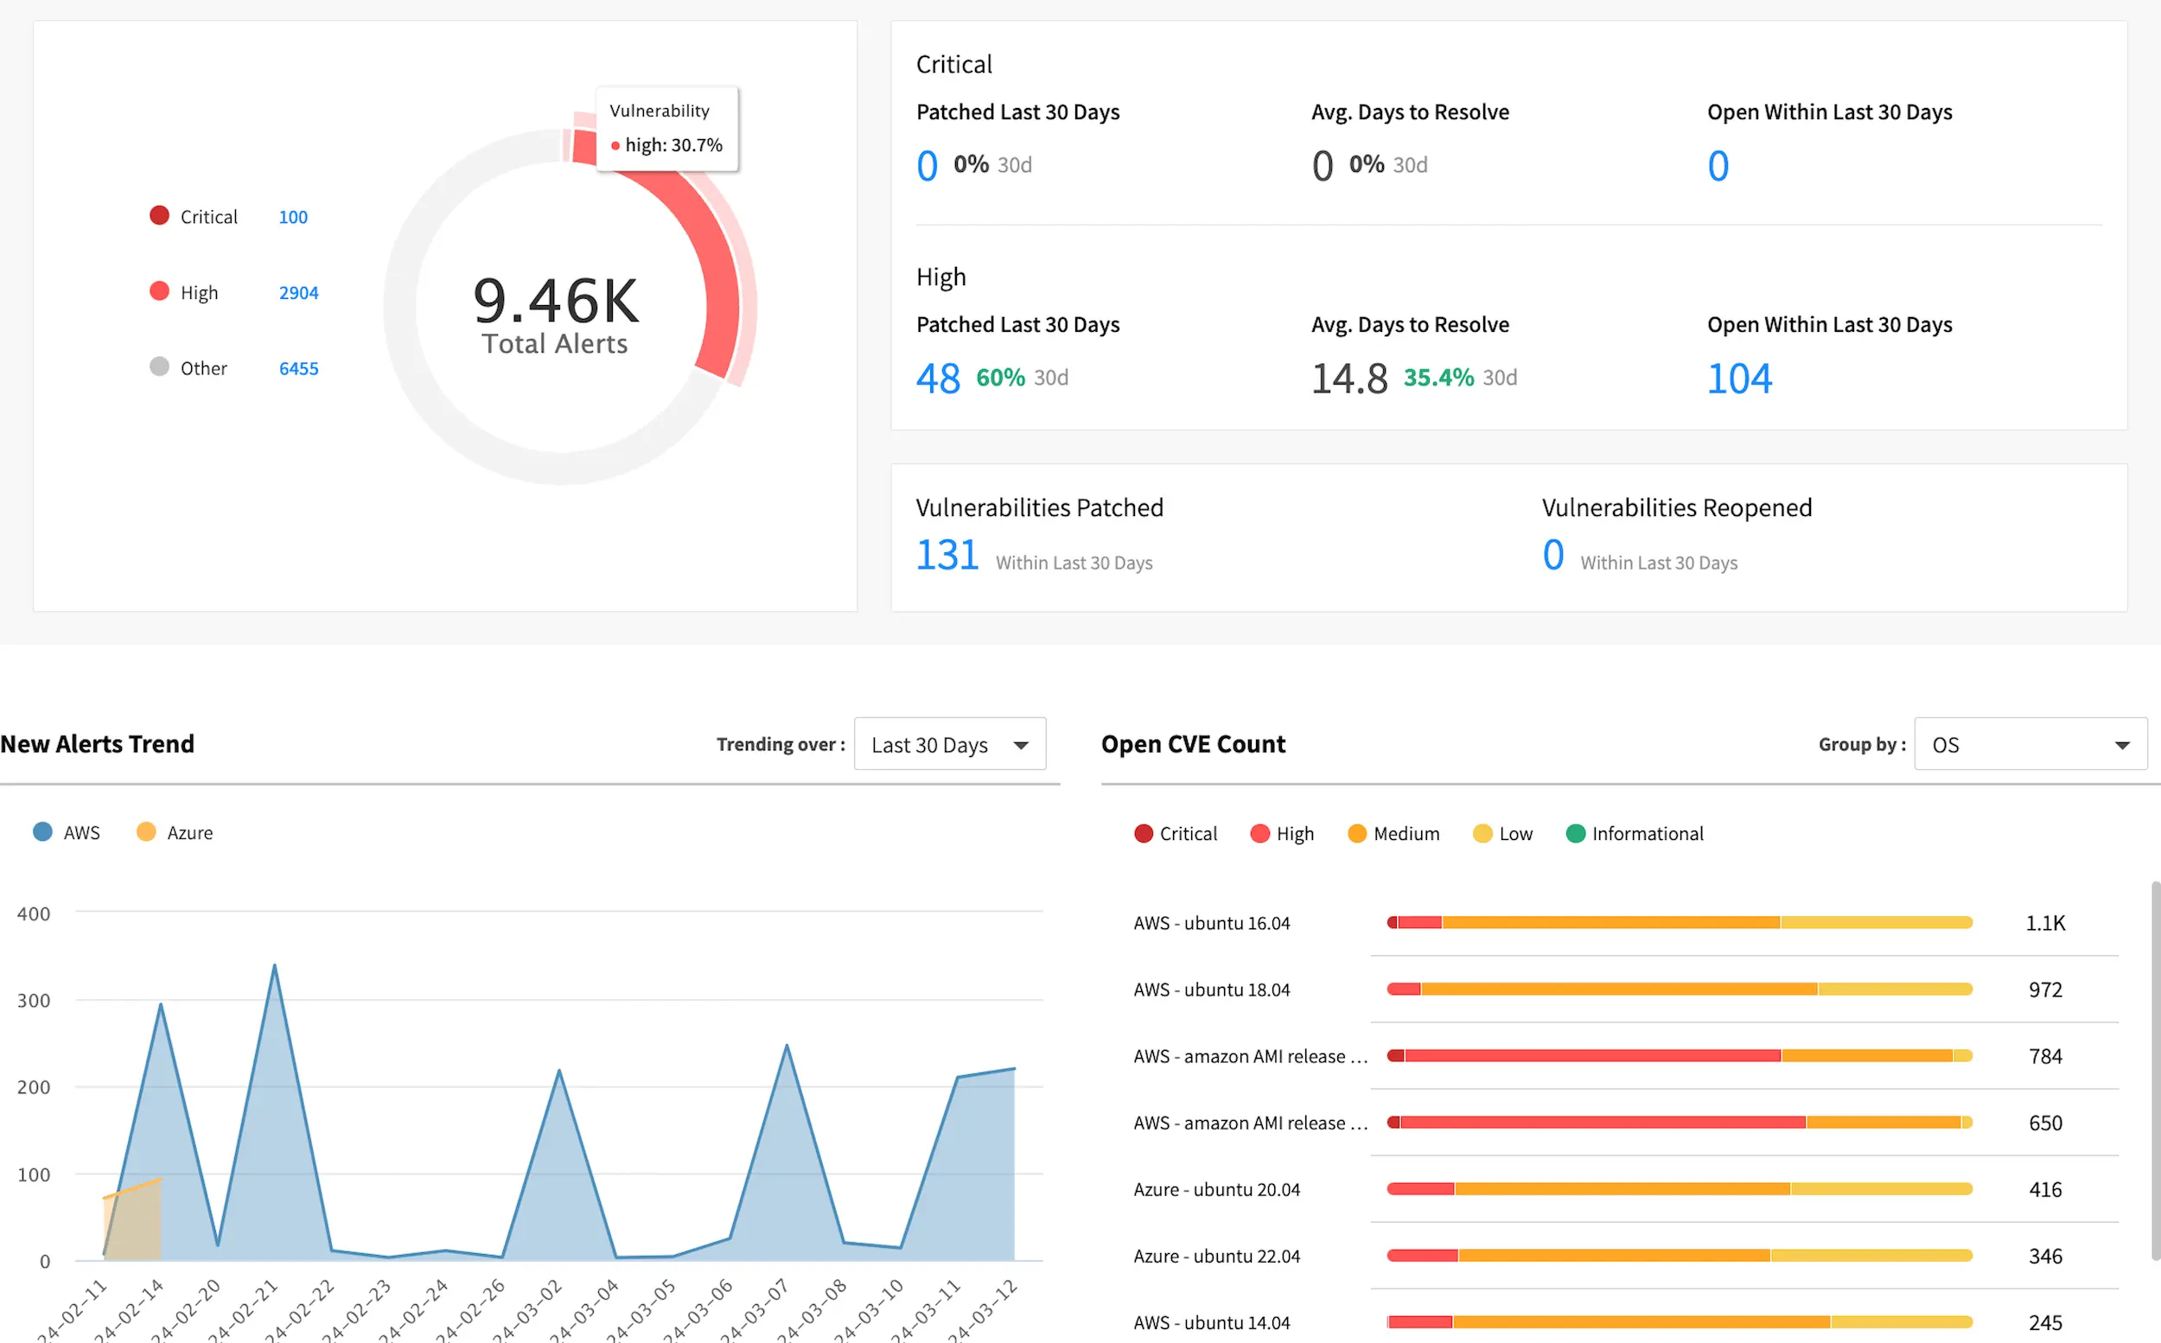Toggle the AWS legend dot in trend chart
The width and height of the screenshot is (2161, 1343).
coord(41,832)
